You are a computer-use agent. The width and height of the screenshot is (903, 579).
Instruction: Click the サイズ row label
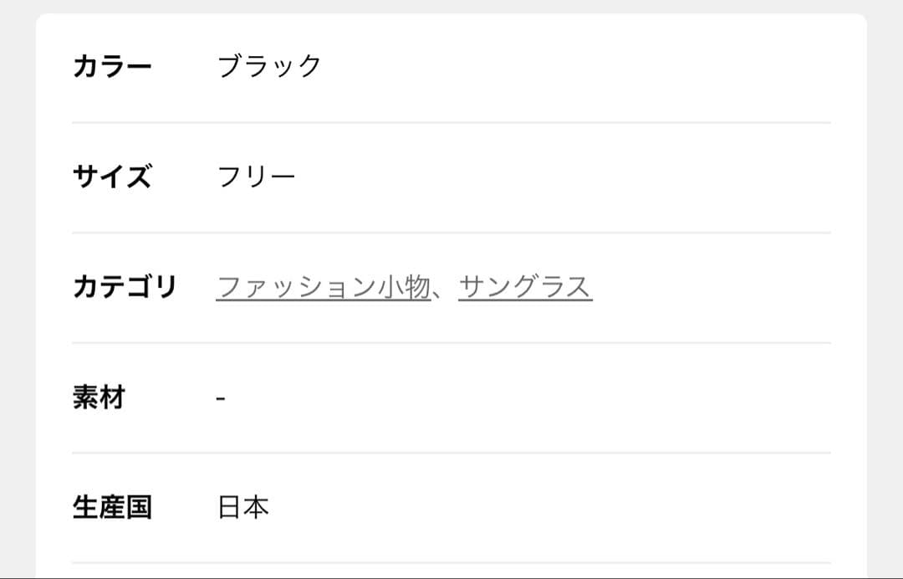click(x=112, y=177)
